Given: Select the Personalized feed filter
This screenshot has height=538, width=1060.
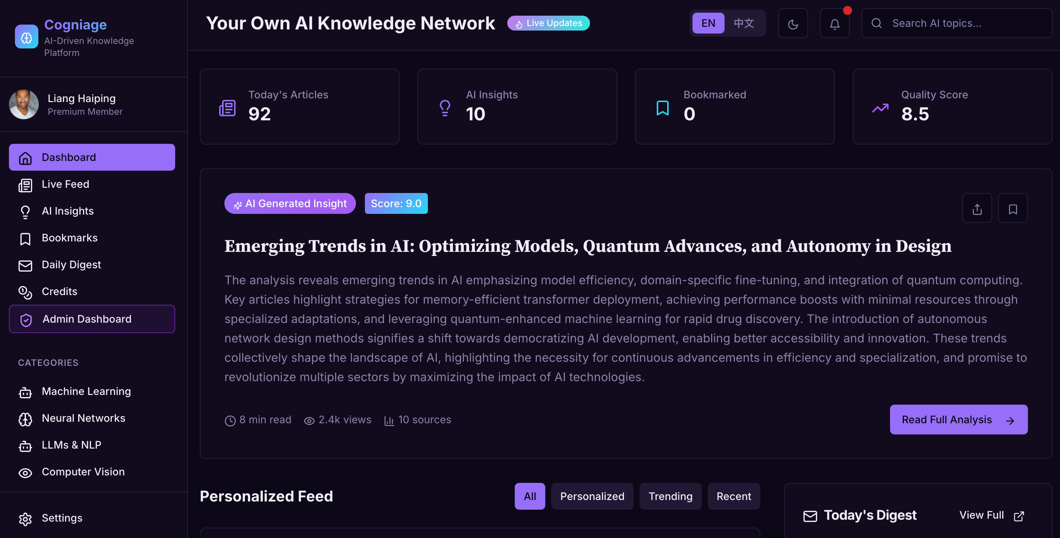Looking at the screenshot, I should click(x=592, y=496).
